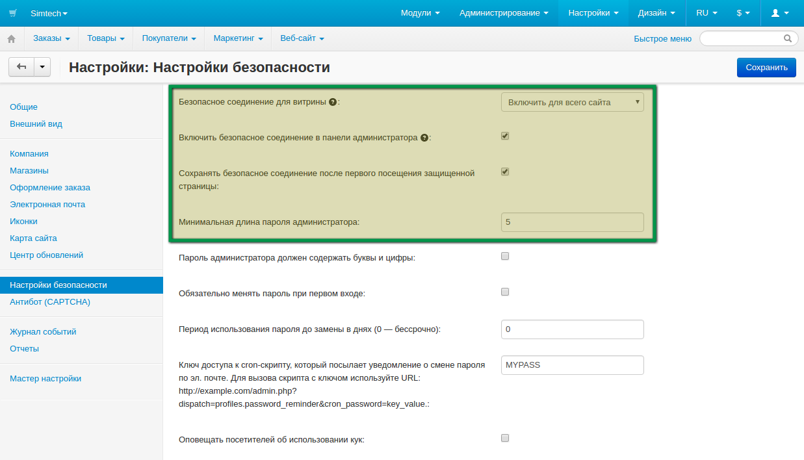This screenshot has height=460, width=804.
Task: Click the password usage period days field
Action: [572, 329]
